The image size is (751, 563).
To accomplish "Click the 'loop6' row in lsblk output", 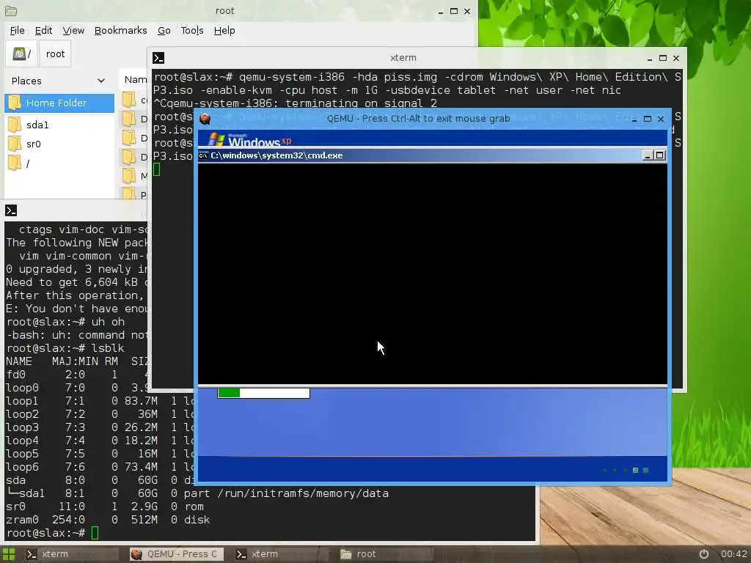I will pos(100,467).
